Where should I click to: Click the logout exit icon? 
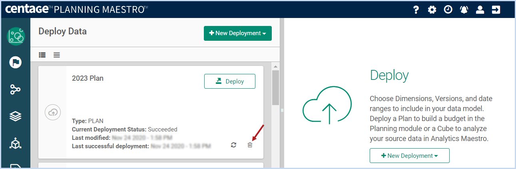pyautogui.click(x=496, y=10)
